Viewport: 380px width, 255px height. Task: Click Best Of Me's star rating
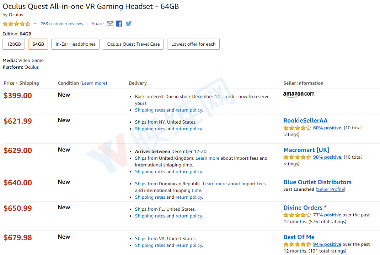(298, 244)
